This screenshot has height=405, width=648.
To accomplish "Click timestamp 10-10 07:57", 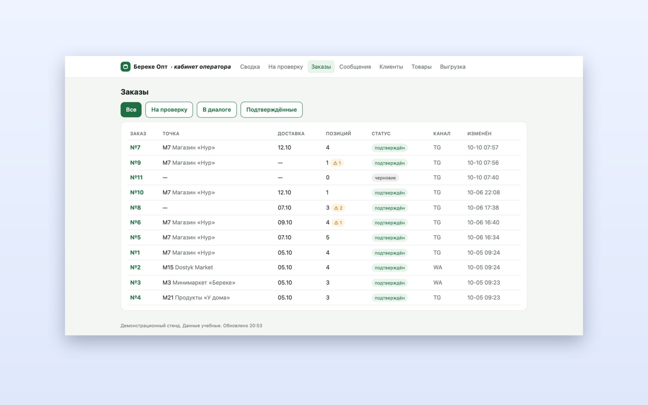I will tap(483, 147).
